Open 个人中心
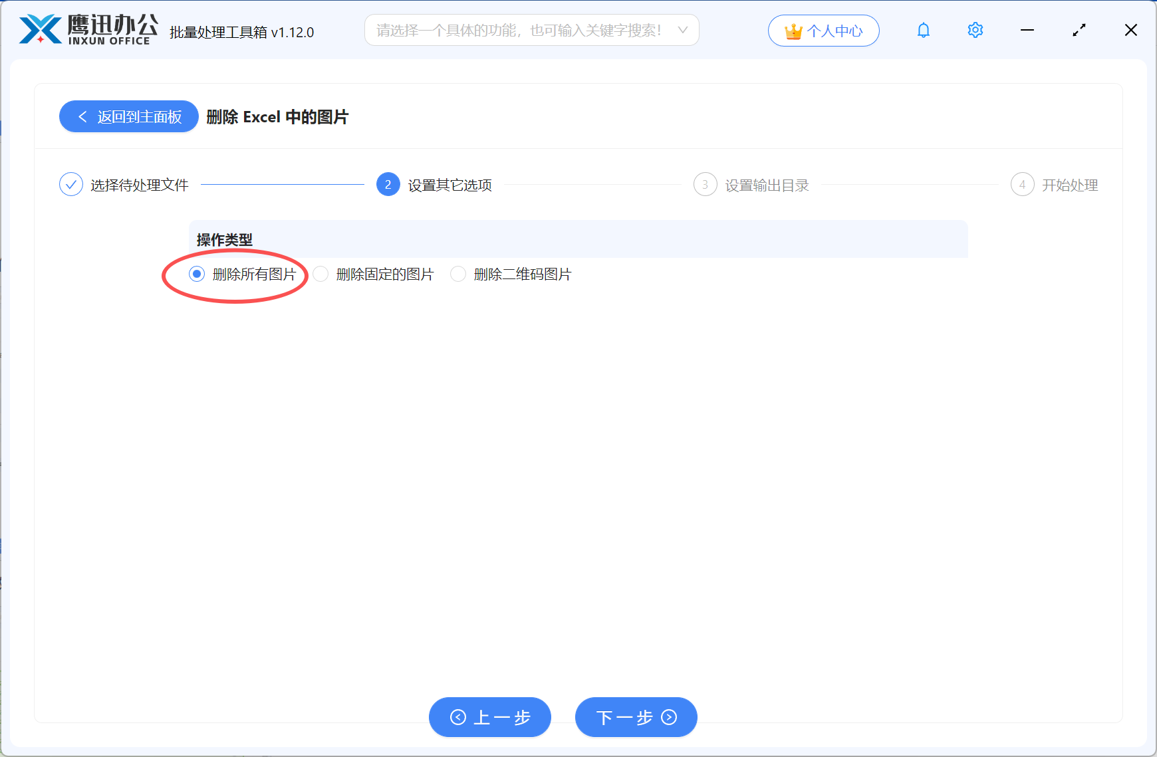 tap(824, 30)
